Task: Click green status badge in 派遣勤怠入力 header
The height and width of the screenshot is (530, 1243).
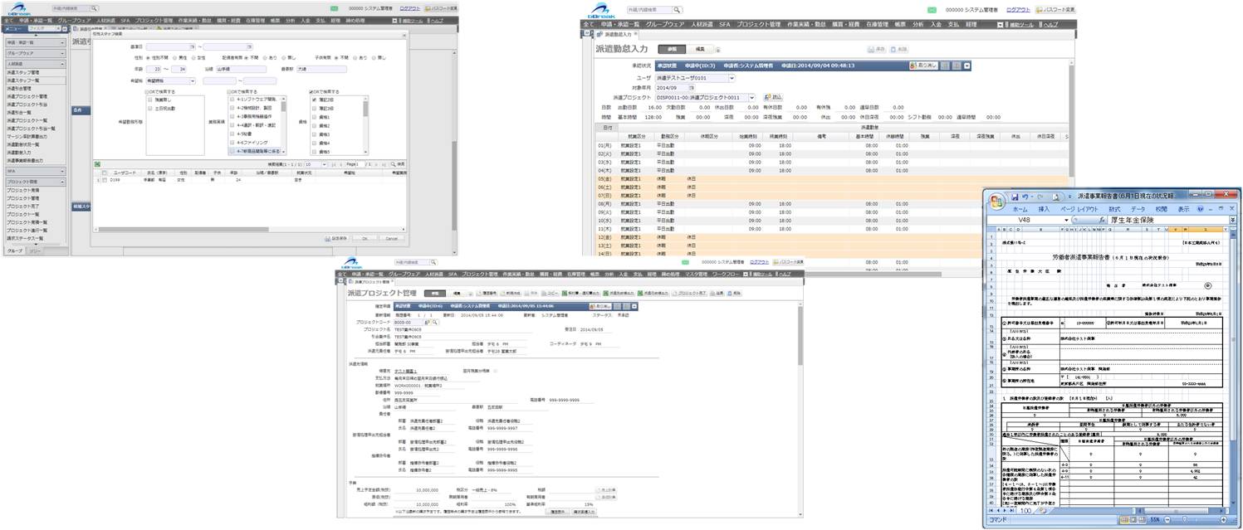Action: coord(931,10)
